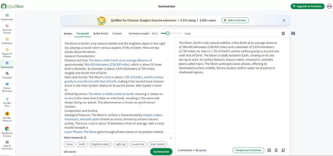Switch to Custom mode

coord(117,33)
